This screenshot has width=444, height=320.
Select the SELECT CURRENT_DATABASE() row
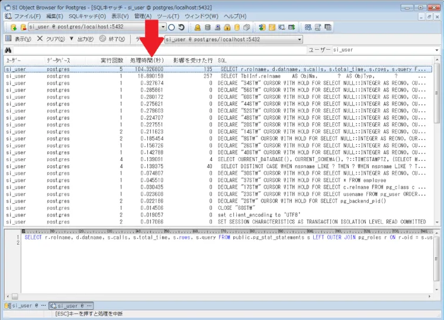click(x=218, y=159)
